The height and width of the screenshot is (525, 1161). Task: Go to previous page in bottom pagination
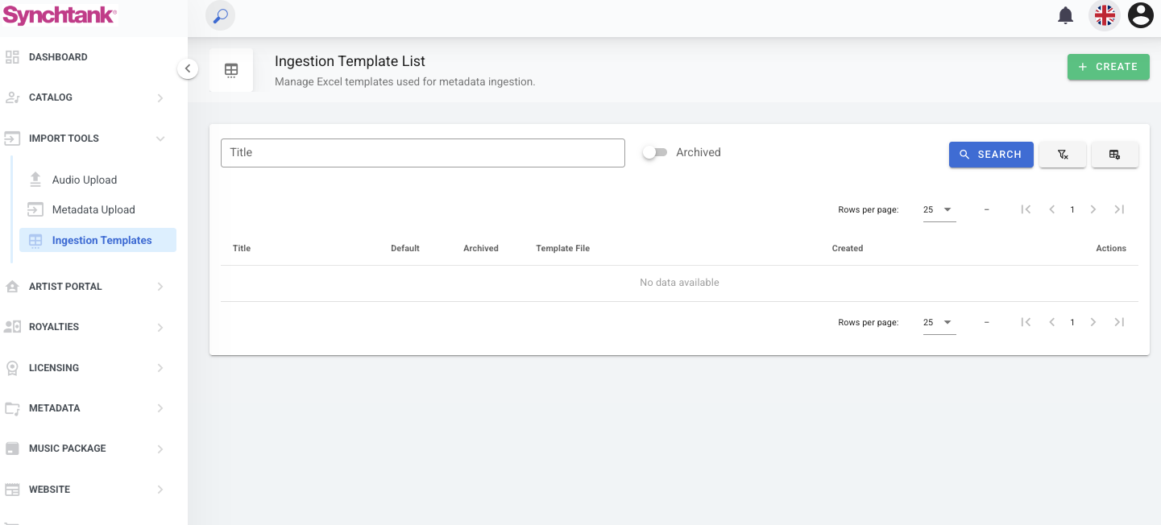tap(1052, 322)
